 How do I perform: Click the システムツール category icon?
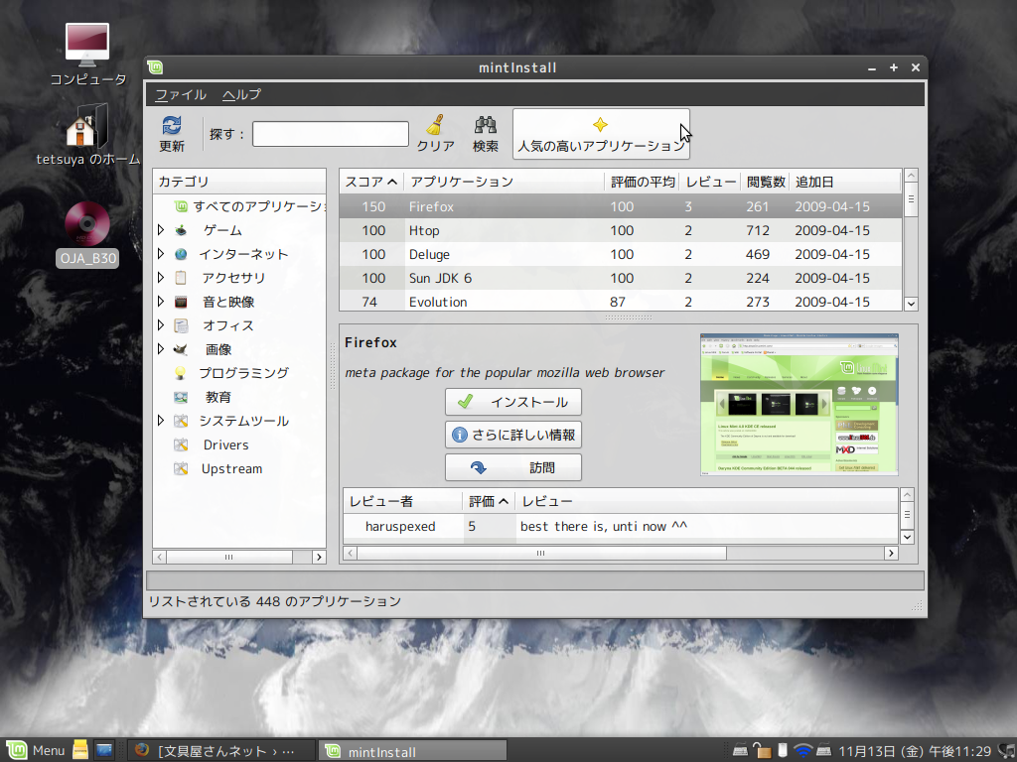[181, 421]
